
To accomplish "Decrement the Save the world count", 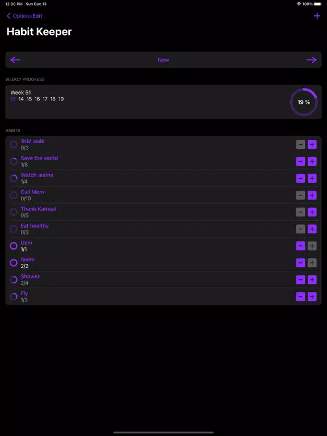I will (300, 162).
